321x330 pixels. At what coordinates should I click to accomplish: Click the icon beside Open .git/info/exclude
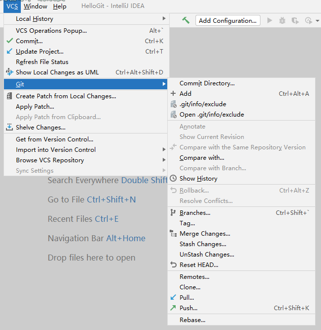click(174, 115)
